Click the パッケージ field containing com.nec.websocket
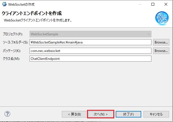 click(x=90, y=51)
